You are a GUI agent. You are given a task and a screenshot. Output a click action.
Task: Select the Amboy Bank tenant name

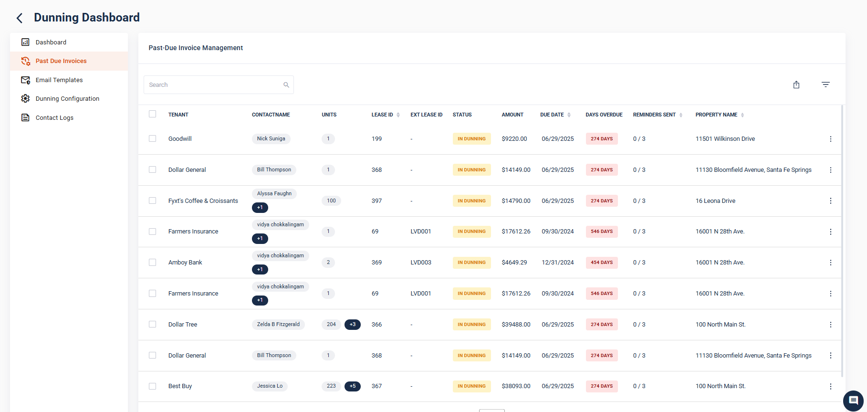click(185, 263)
